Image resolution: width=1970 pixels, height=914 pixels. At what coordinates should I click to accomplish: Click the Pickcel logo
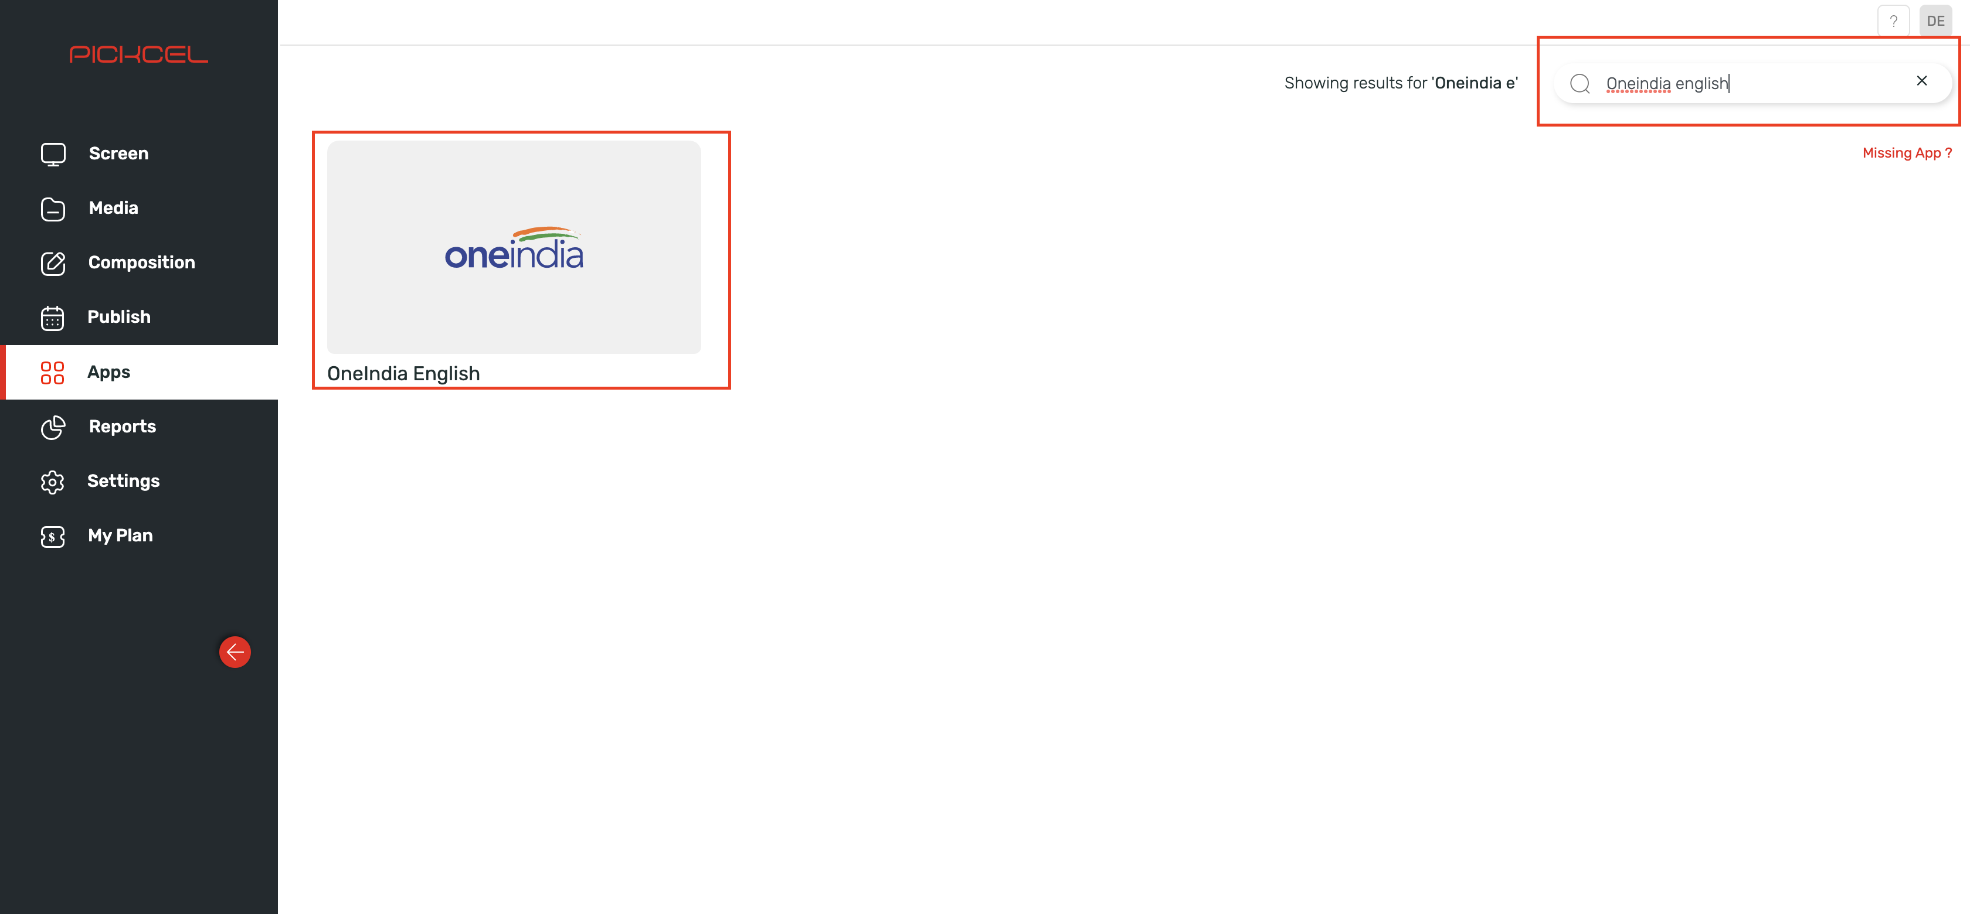(138, 54)
